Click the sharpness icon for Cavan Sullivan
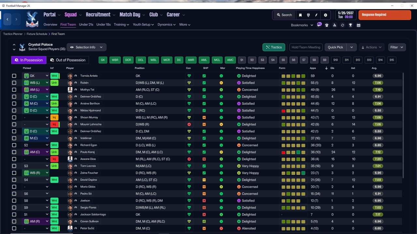 coord(204,221)
